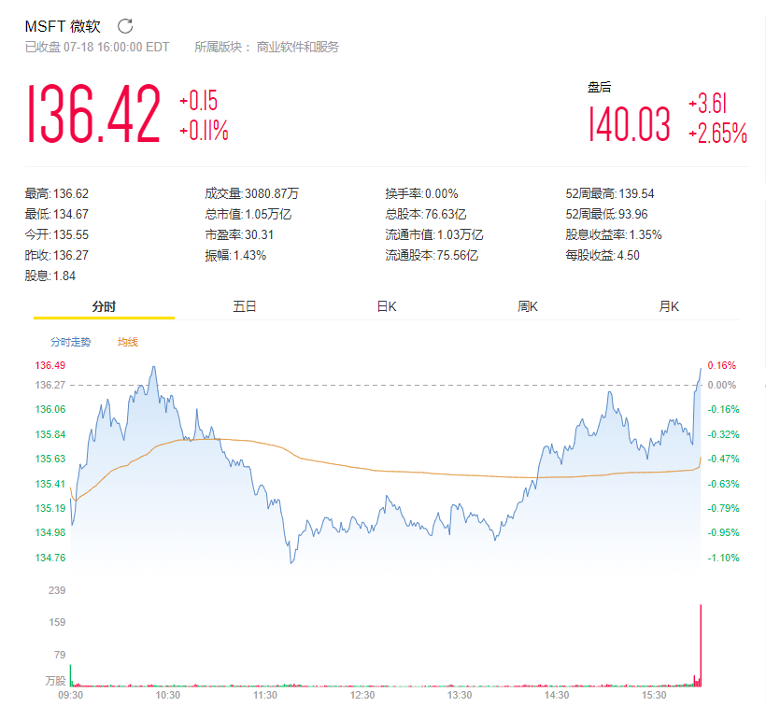Viewport: 766px width, 707px height.
Task: Switch to the 五日 tab
Action: click(245, 306)
